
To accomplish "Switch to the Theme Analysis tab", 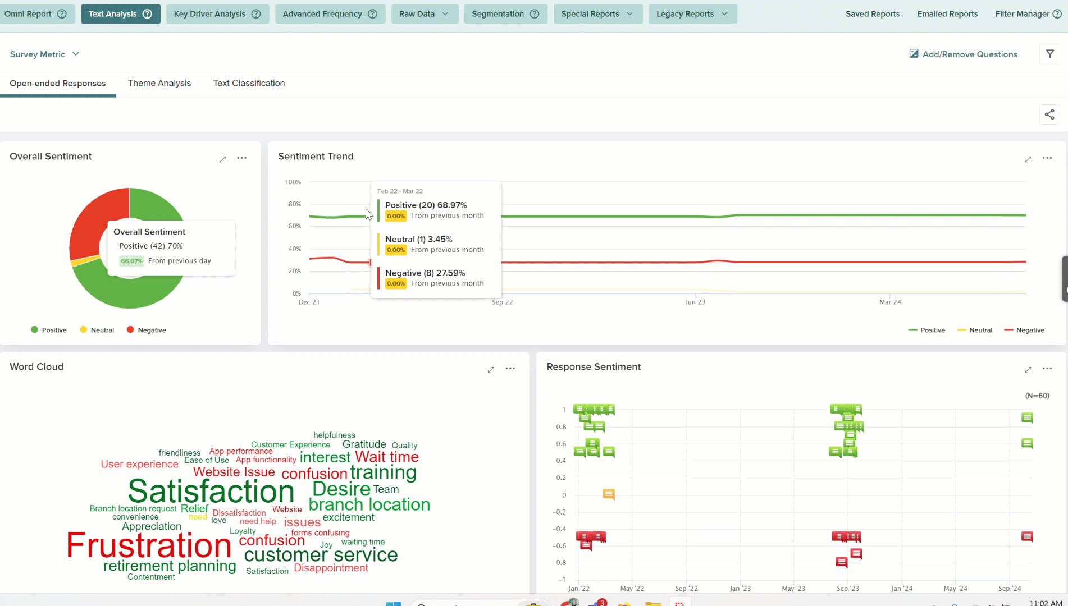I will [159, 83].
